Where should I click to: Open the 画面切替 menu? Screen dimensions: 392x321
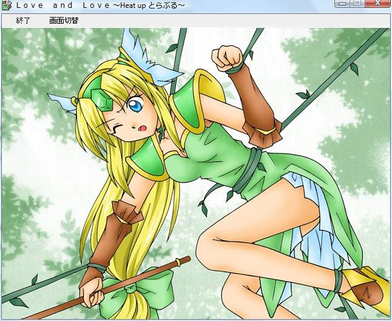[x=64, y=21]
